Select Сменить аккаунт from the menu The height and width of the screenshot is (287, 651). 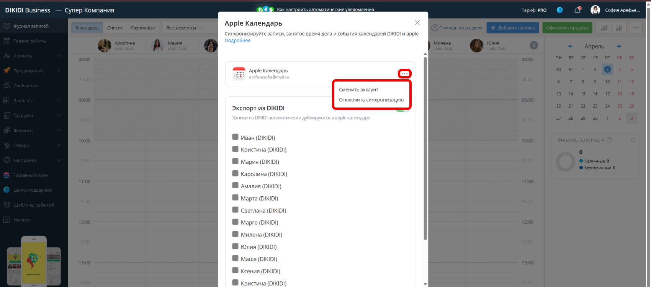click(358, 90)
